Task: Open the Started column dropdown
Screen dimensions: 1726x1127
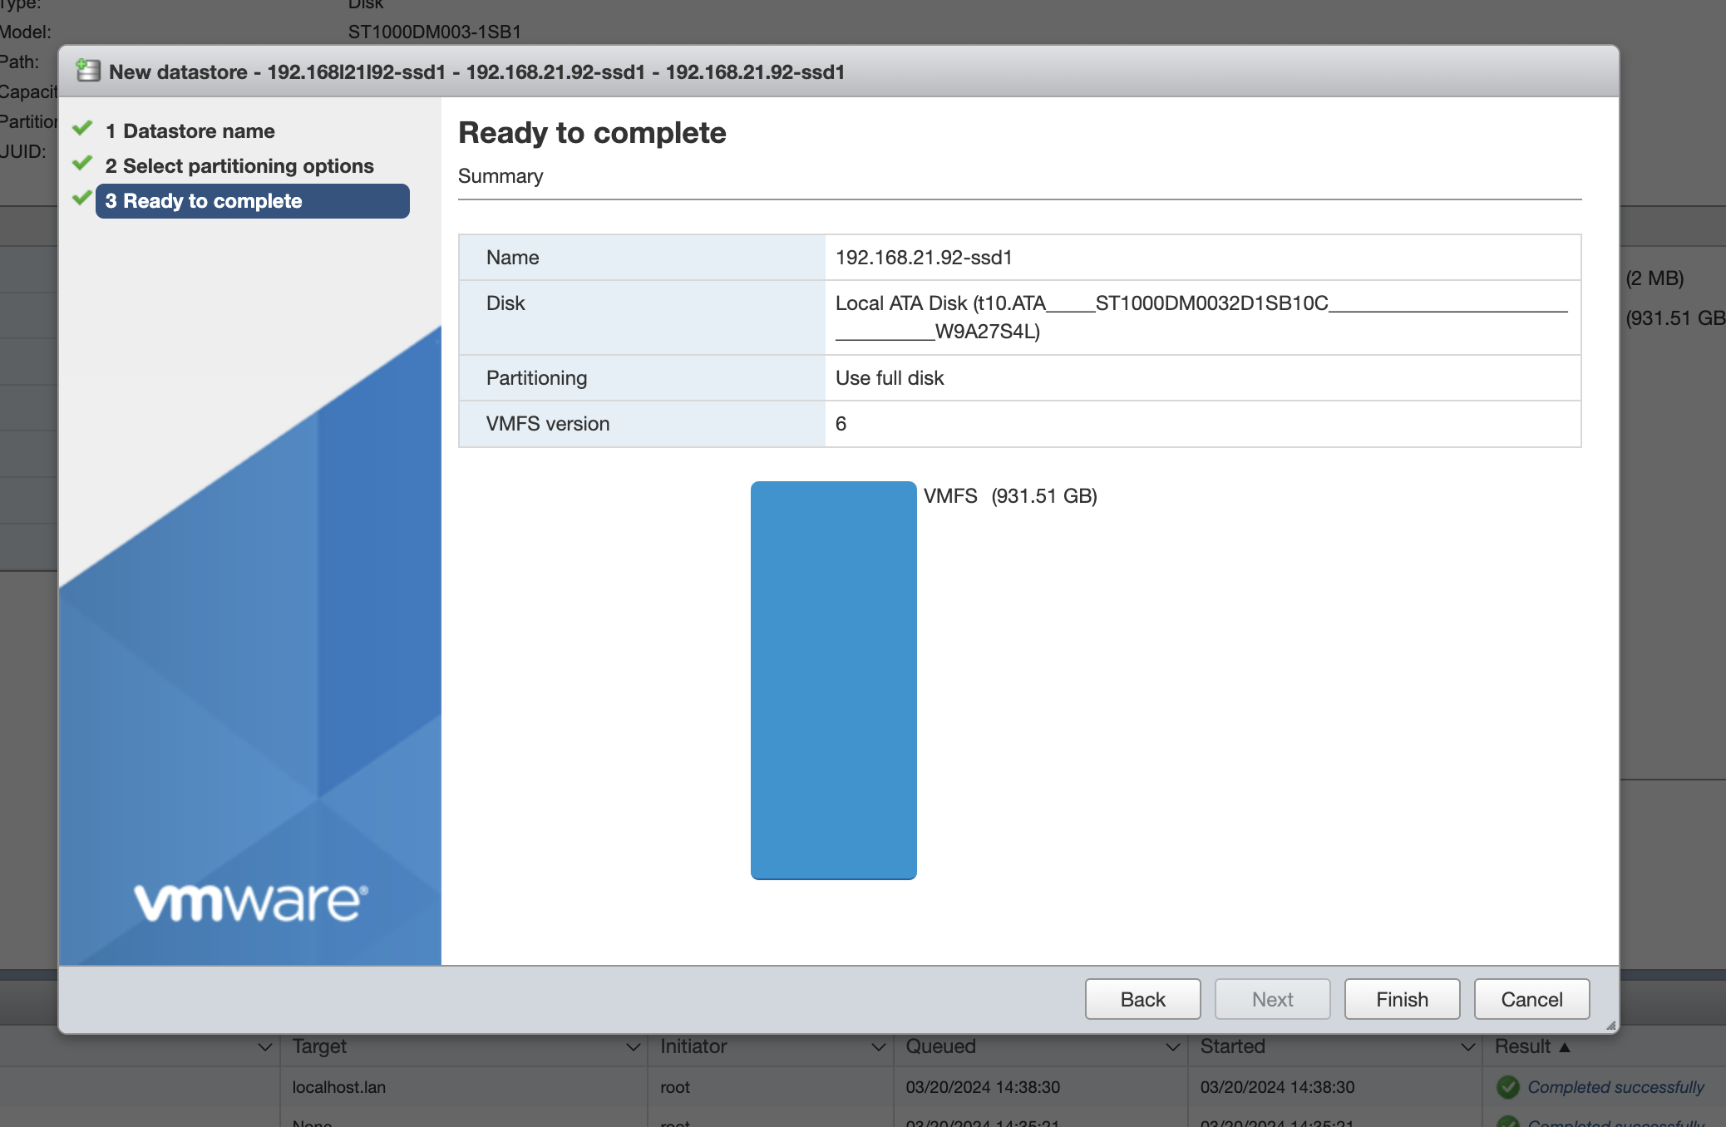Action: (1467, 1047)
